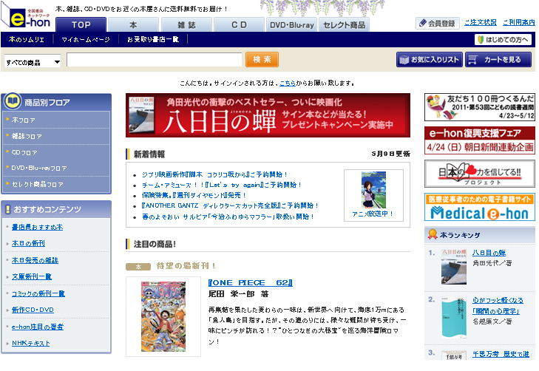Open 文庫新刊一覧 link

point(32,276)
